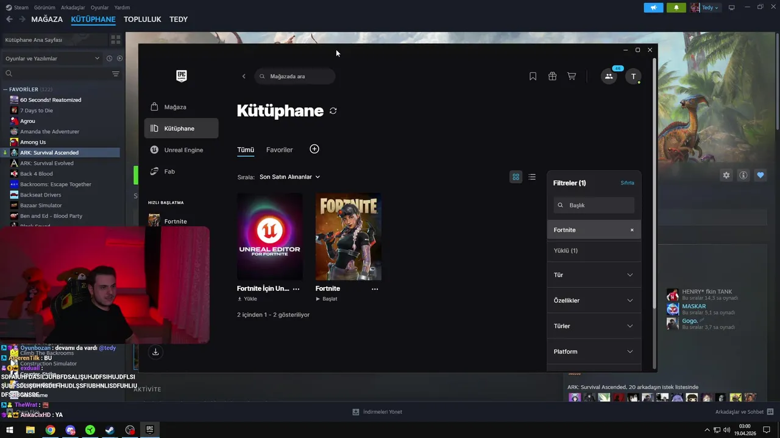Go forward in Steam navigation
Screen dimensions: 780x438
[x=22, y=19]
